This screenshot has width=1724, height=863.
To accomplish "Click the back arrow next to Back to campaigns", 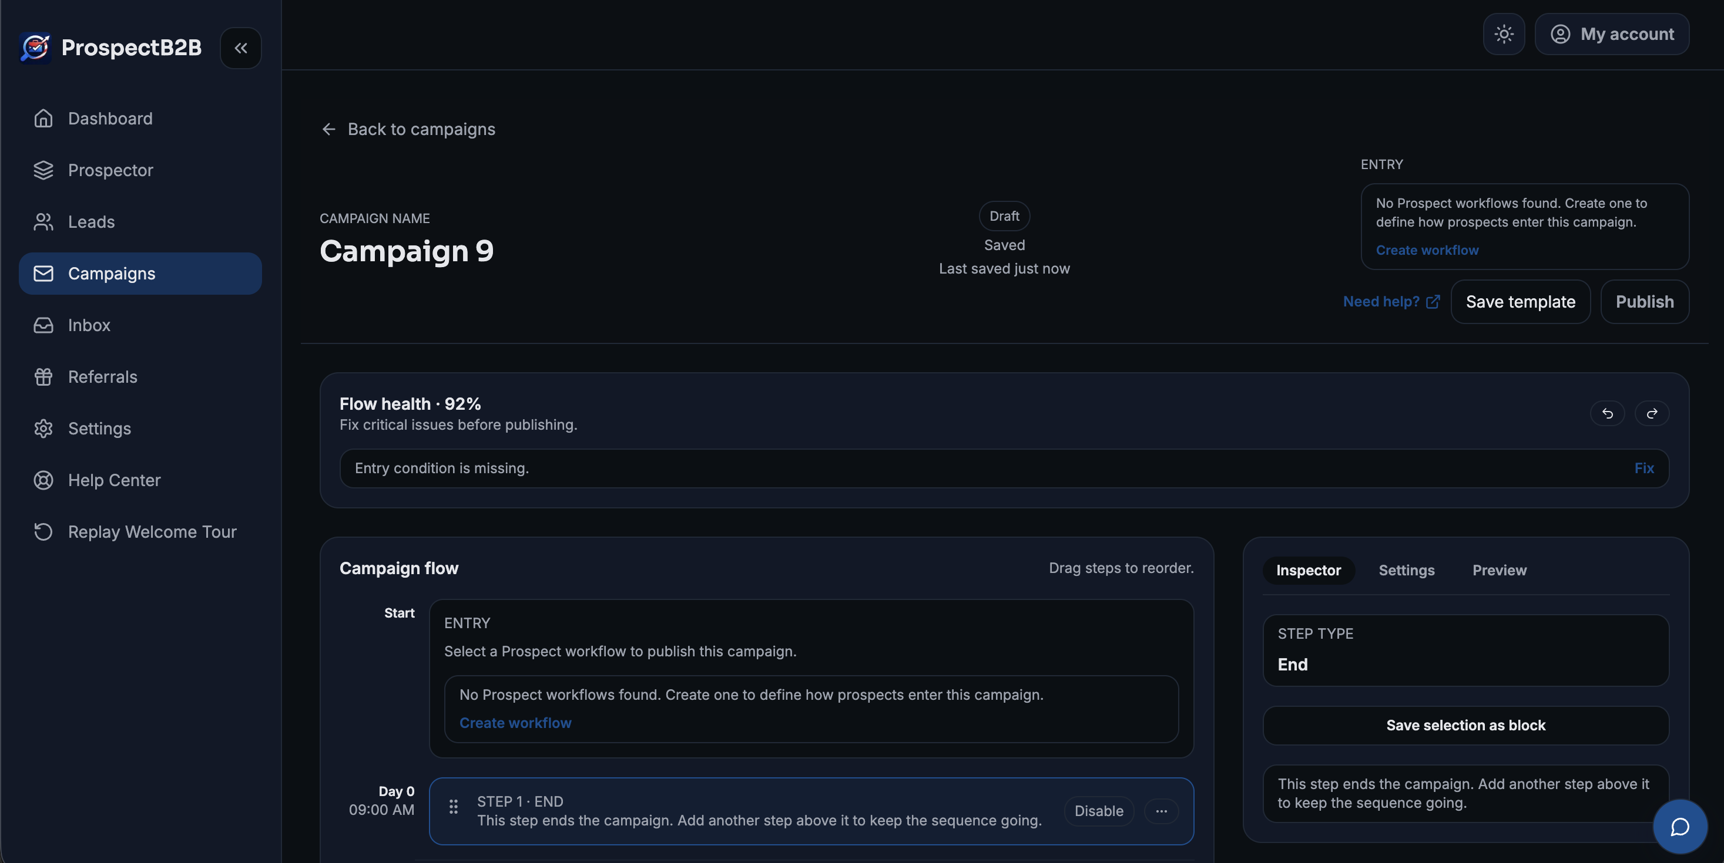I will pos(328,129).
